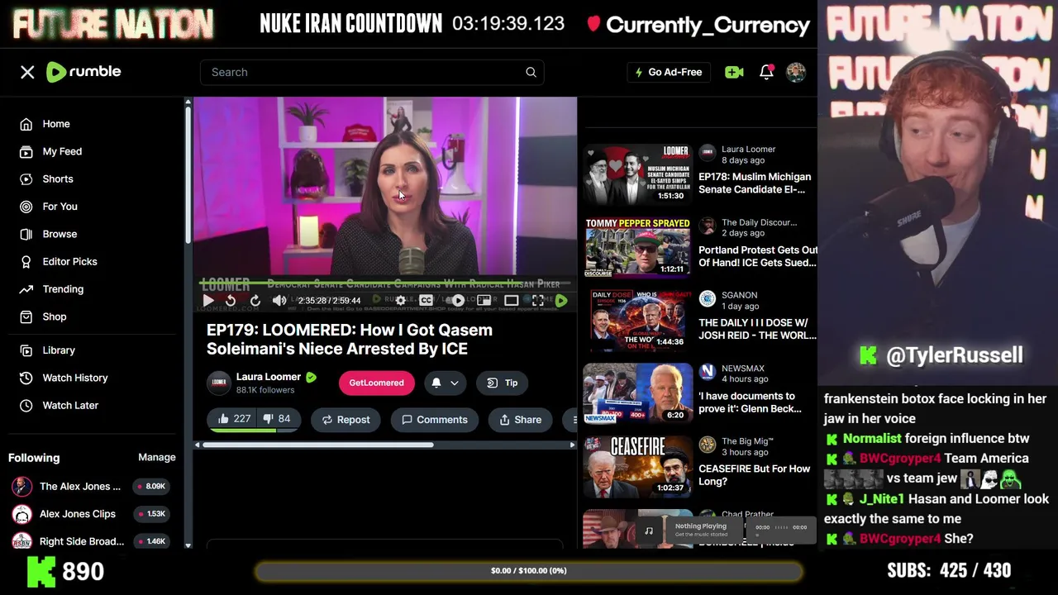The image size is (1058, 595).
Task: Click Manage next to Following
Action: click(156, 457)
